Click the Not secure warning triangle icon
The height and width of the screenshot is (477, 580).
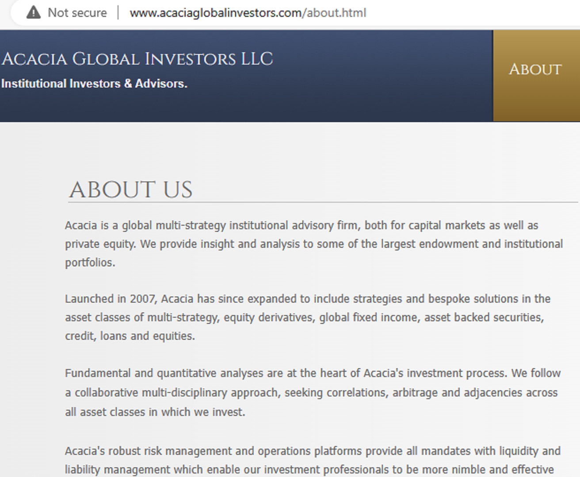(x=34, y=12)
